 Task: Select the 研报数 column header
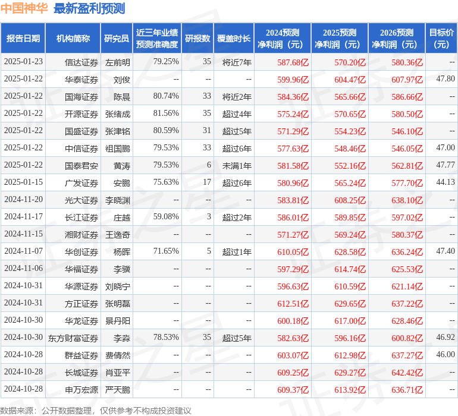pos(197,38)
